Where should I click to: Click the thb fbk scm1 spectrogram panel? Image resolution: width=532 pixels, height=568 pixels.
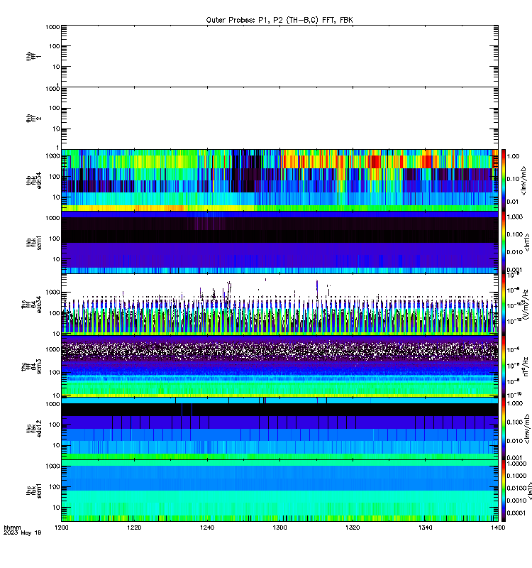coord(279,242)
